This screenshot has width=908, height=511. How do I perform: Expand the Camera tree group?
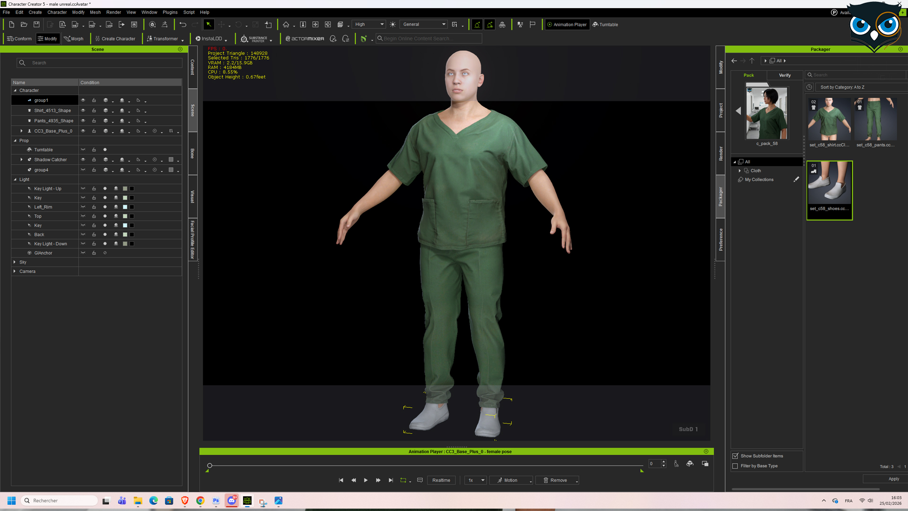[15, 272]
